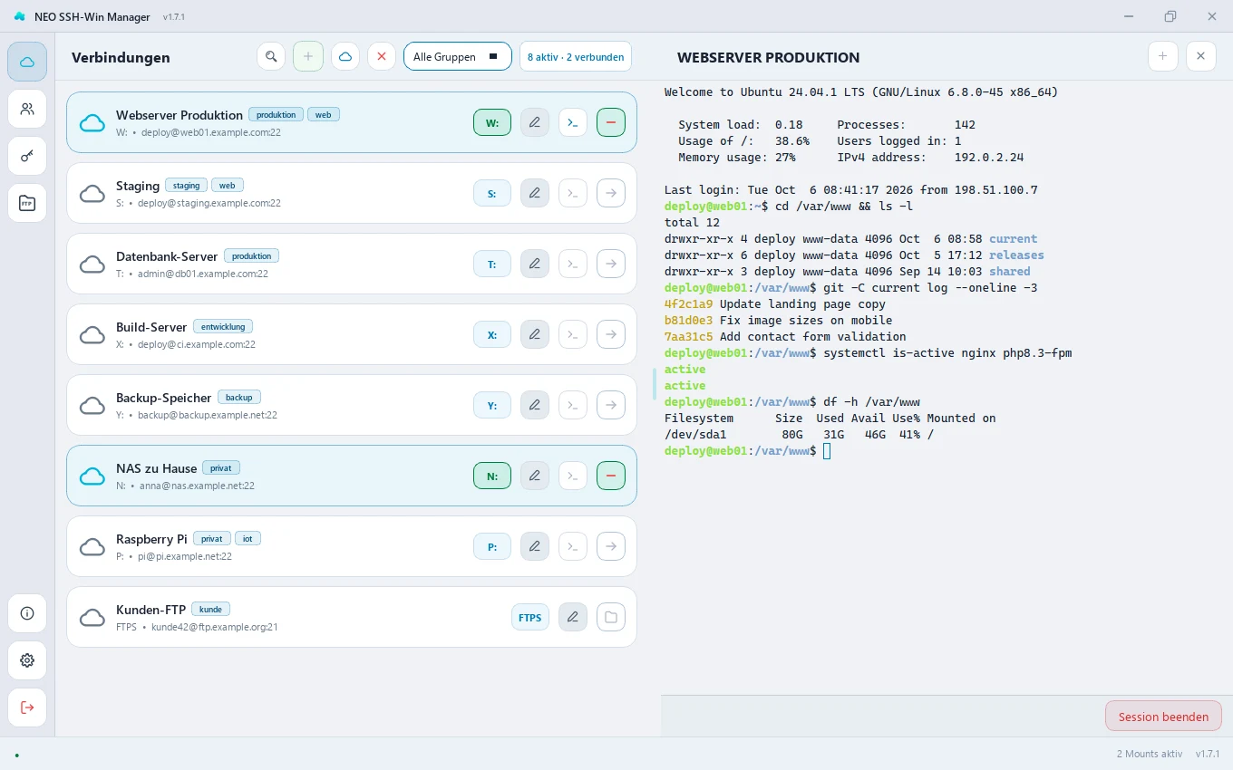This screenshot has height=770, width=1233.
Task: Open the S: drive letter selector for Staging
Action: [492, 193]
